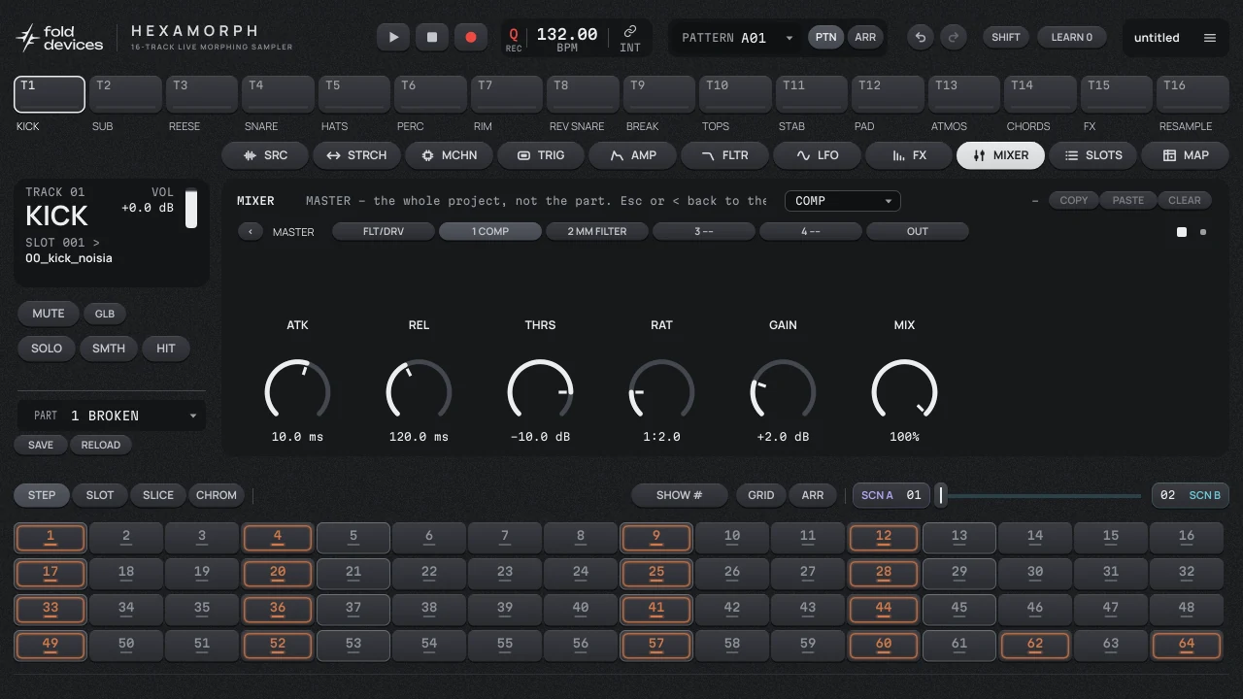1243x699 pixels.
Task: Open the PATTERN A01 dropdown
Action: click(738, 38)
